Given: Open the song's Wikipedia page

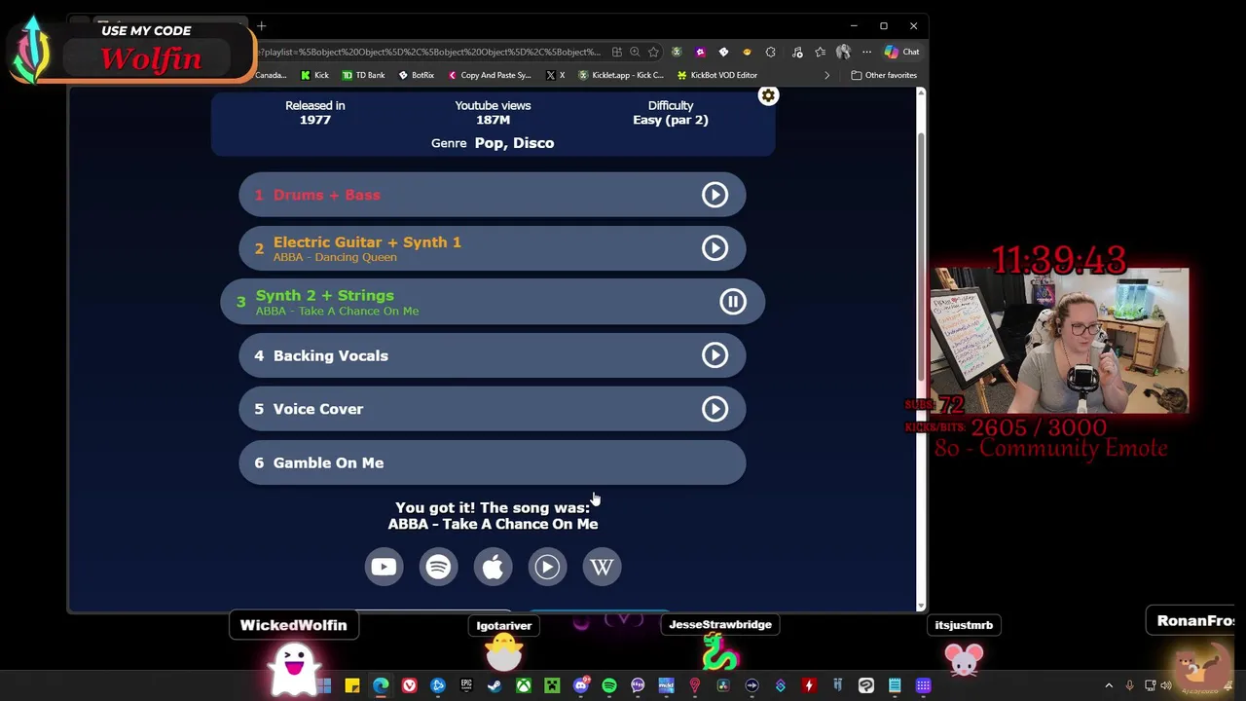Looking at the screenshot, I should click(602, 567).
